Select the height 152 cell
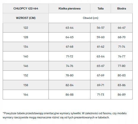This screenshot has width=138, height=124. click(x=26, y=75)
